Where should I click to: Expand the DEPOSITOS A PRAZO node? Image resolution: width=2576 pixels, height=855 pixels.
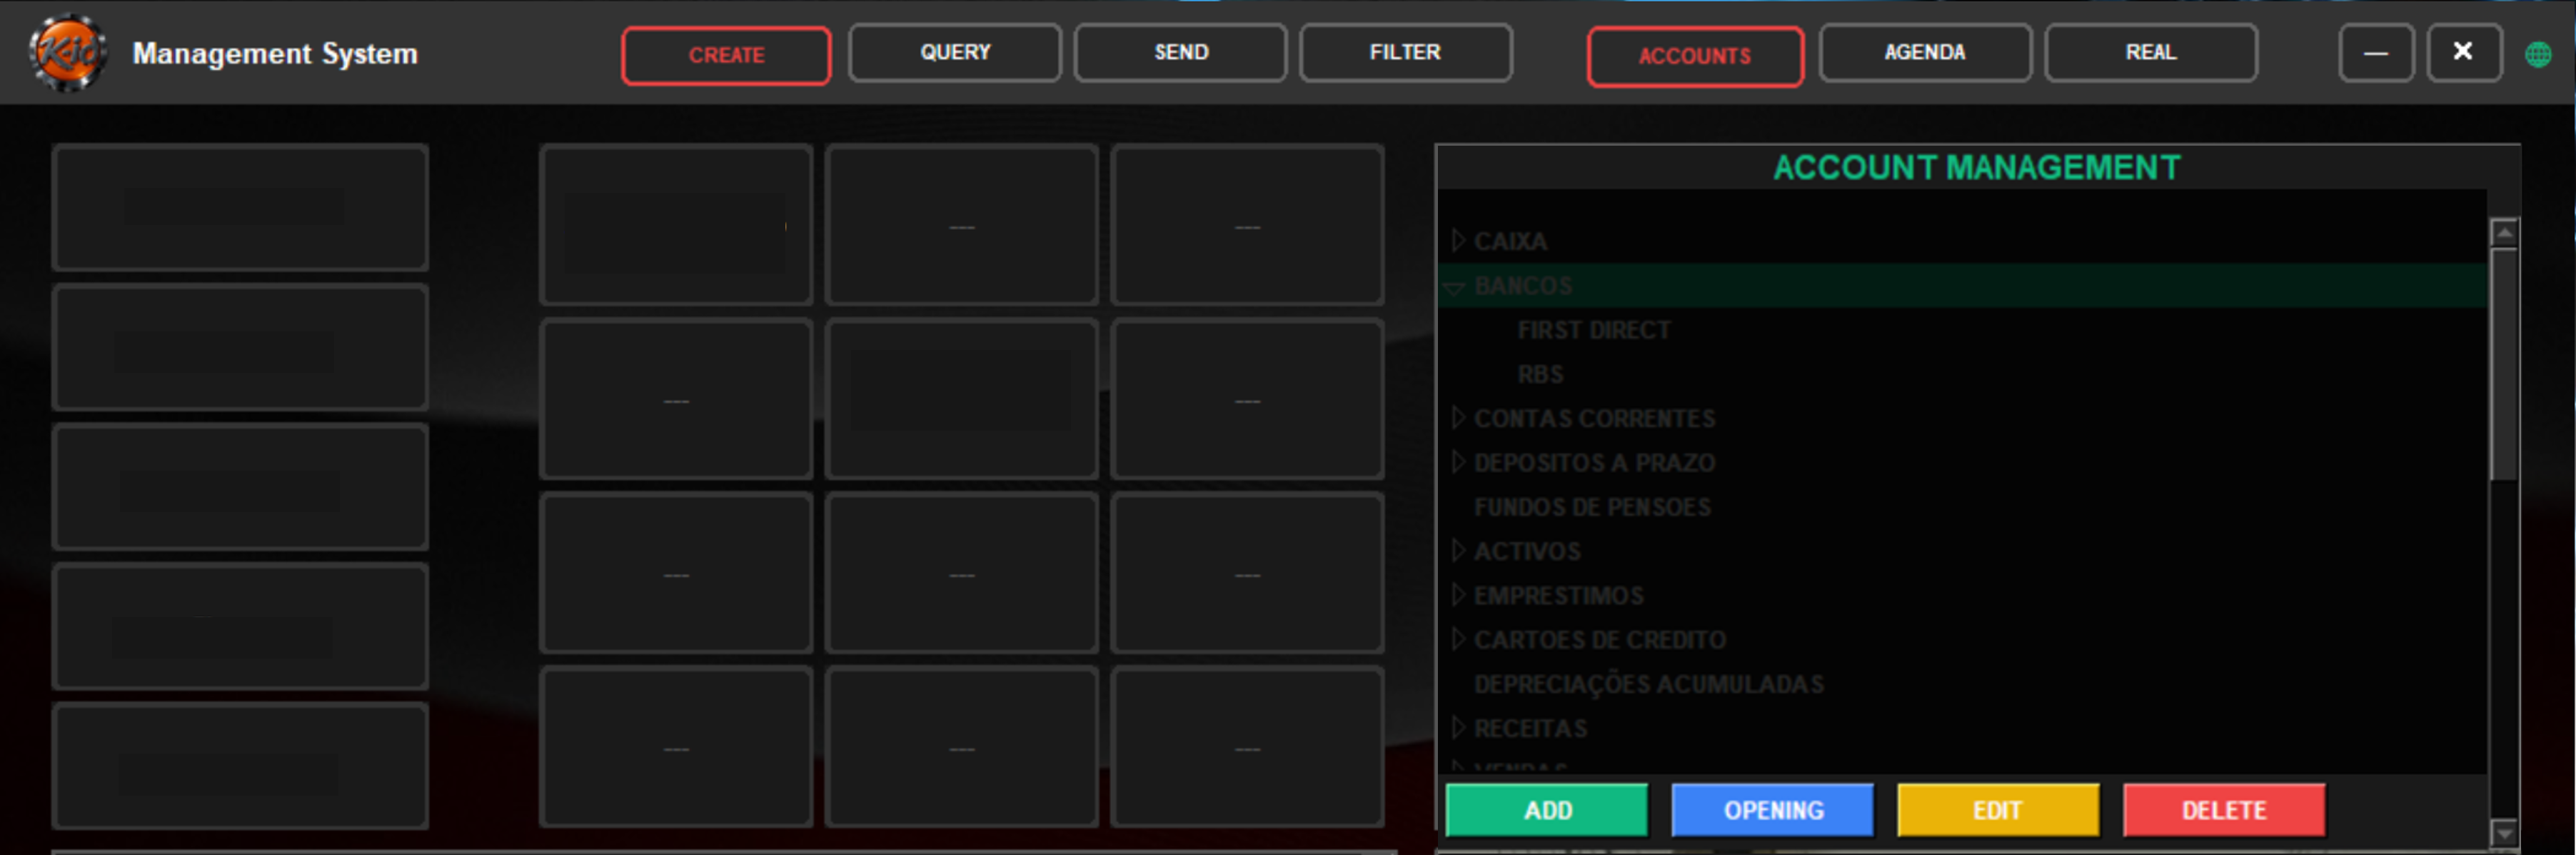tap(1458, 462)
